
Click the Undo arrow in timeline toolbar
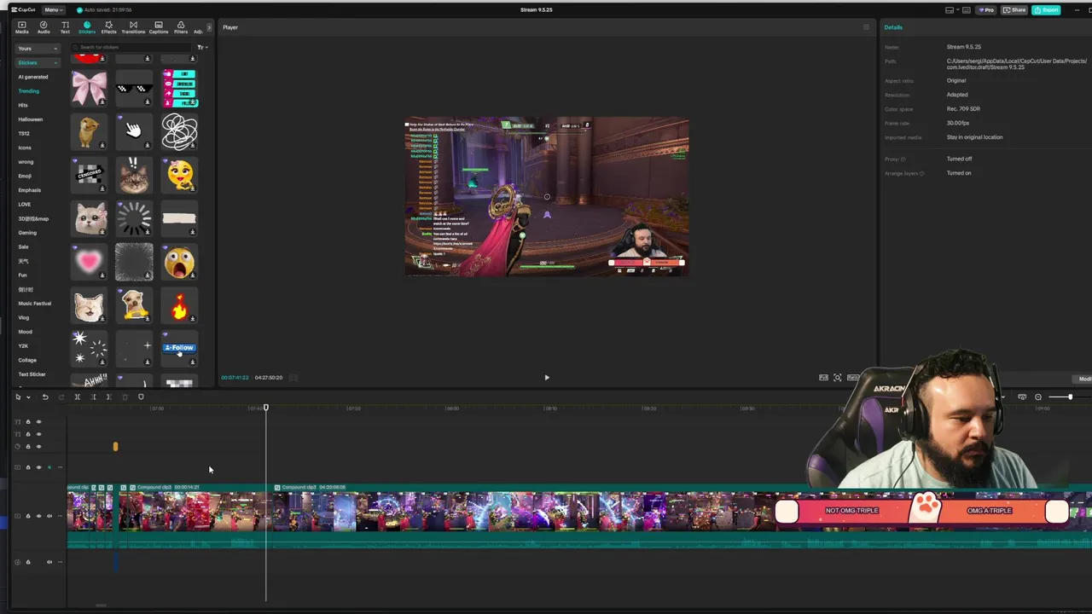point(44,397)
